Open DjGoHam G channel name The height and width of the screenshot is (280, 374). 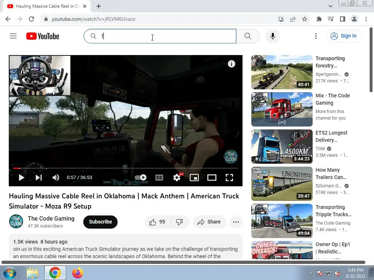[x=328, y=186]
